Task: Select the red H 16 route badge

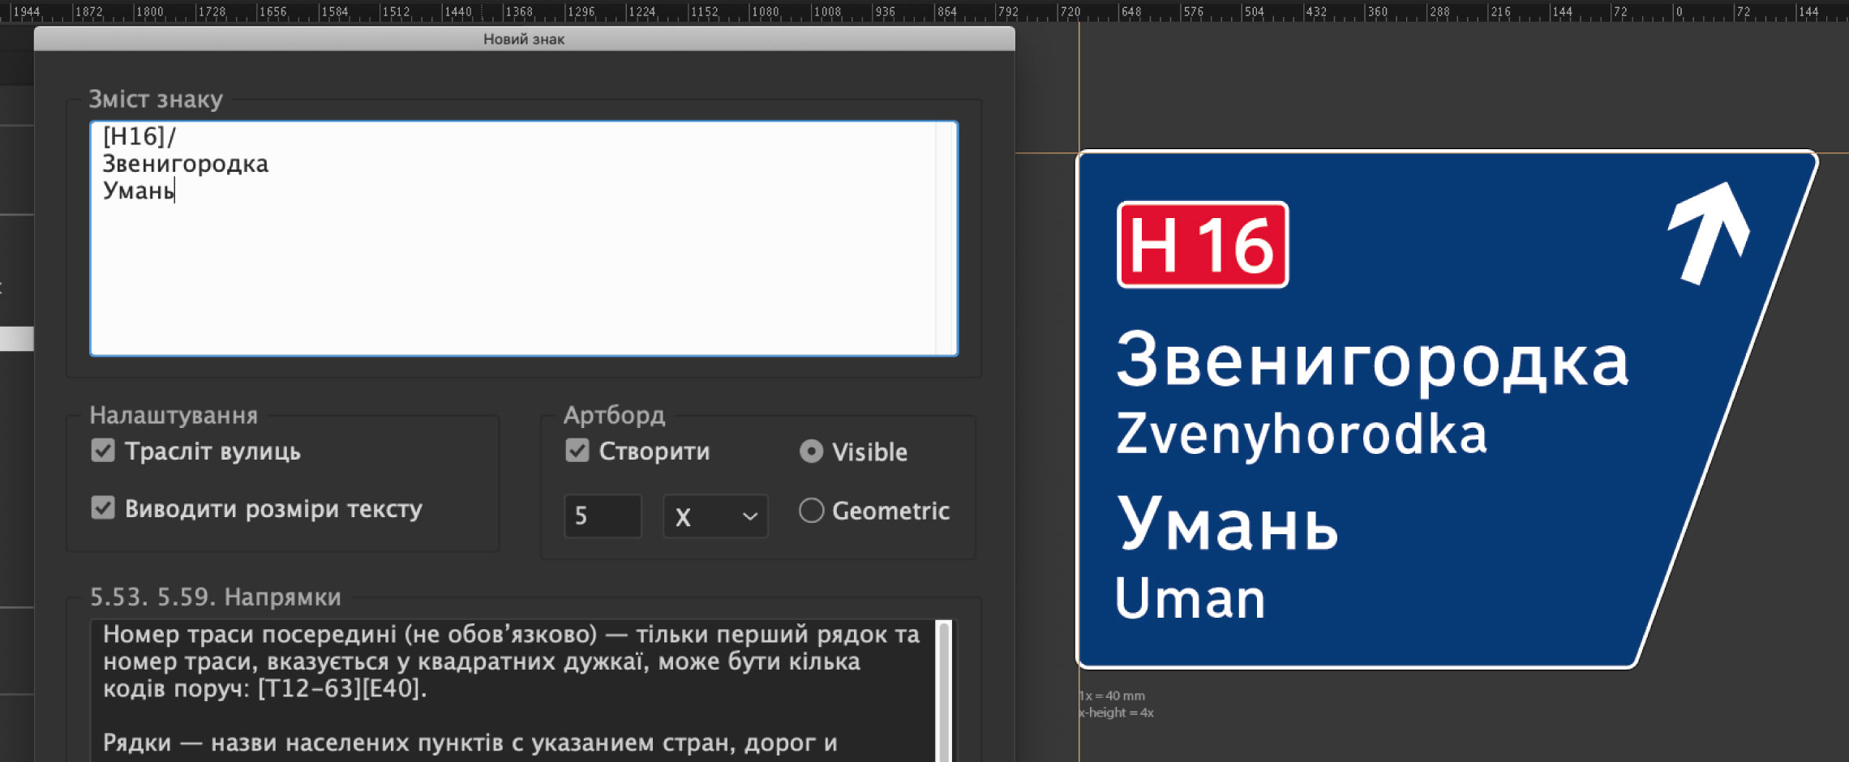Action: (x=1203, y=245)
